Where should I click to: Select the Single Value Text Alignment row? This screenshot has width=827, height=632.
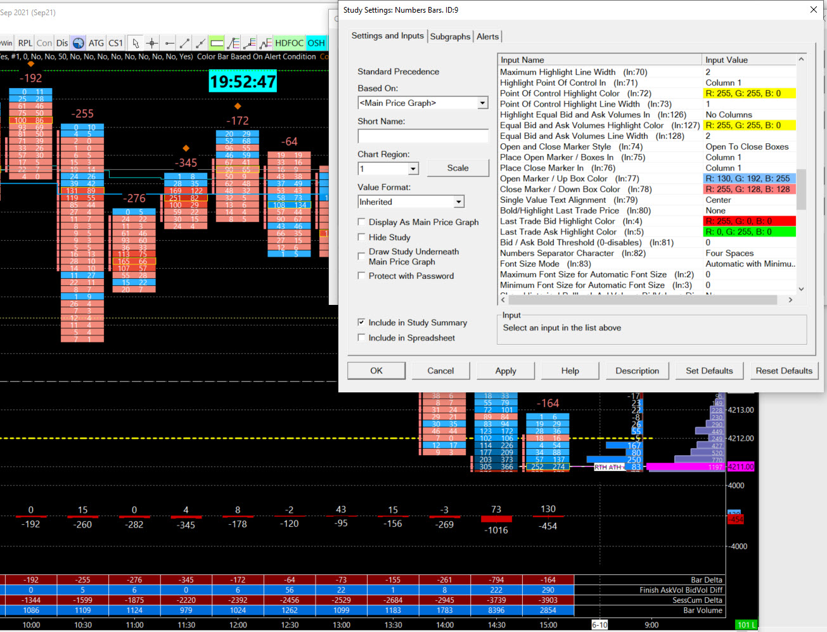coord(647,200)
